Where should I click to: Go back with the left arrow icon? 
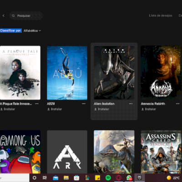pos(4,15)
